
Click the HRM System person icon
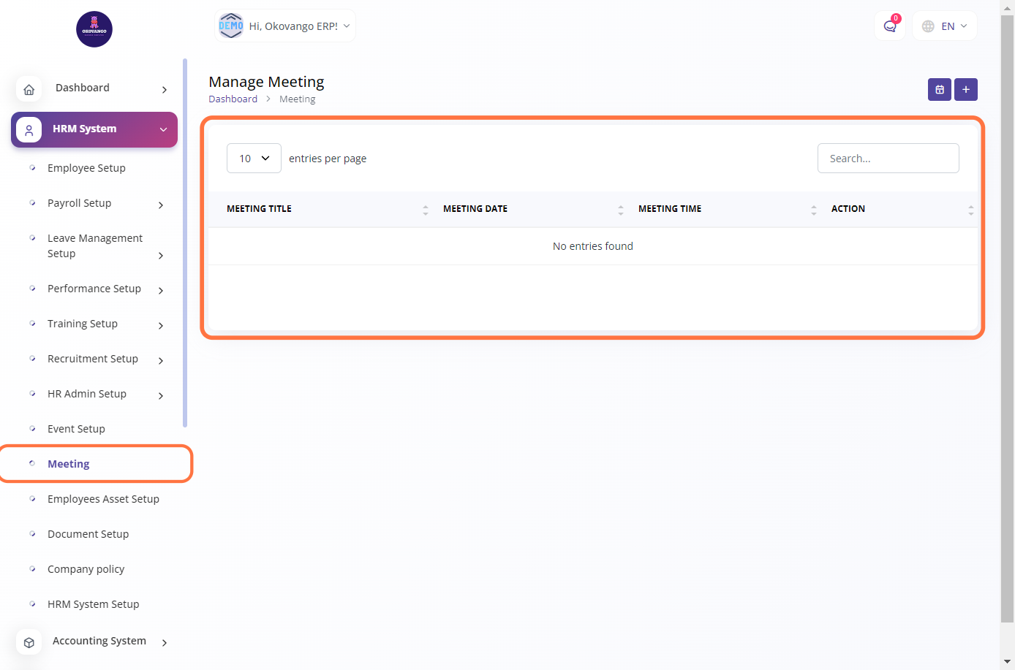29,130
